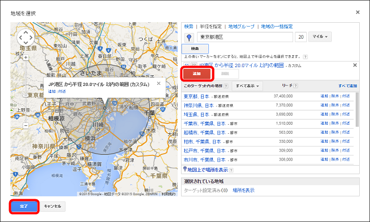Open 船橋市, 千葉県 location link
The width and height of the screenshot is (370, 222).
tap(204, 133)
